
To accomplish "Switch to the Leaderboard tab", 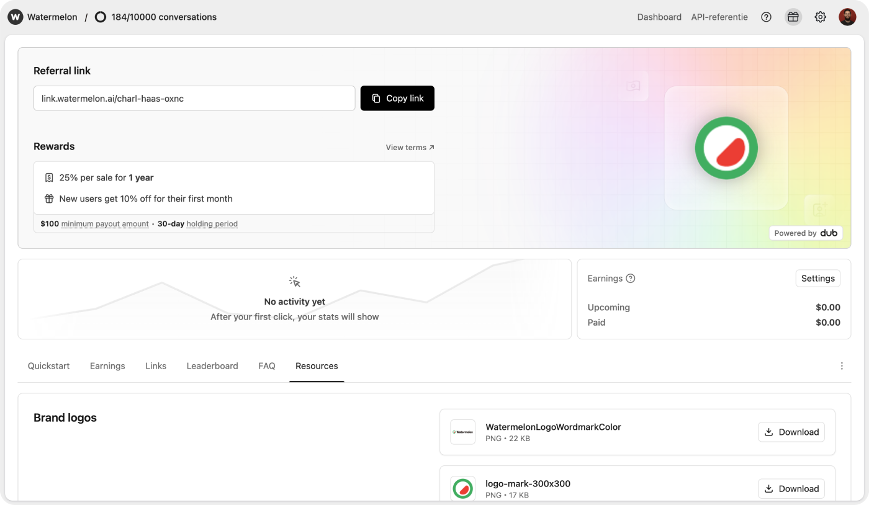I will [212, 366].
